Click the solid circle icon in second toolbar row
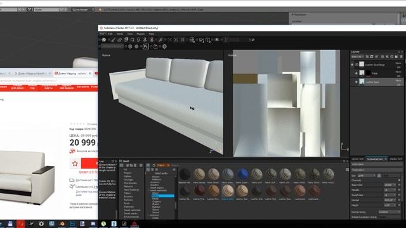The image size is (406, 228). [136, 46]
